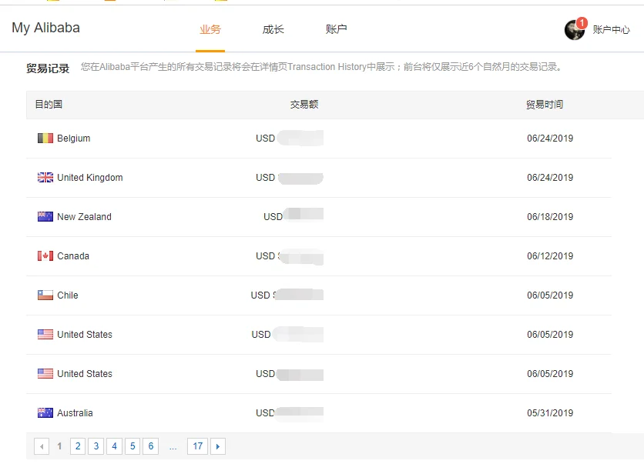Click the Belgium flag icon
Viewport: 644px width, 464px height.
point(45,139)
